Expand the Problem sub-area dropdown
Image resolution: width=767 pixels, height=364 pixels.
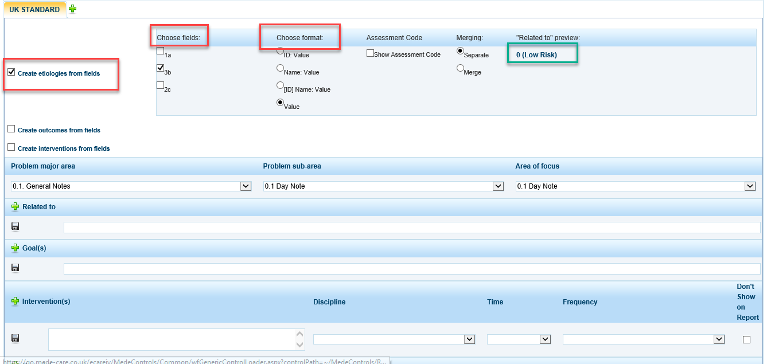[498, 186]
